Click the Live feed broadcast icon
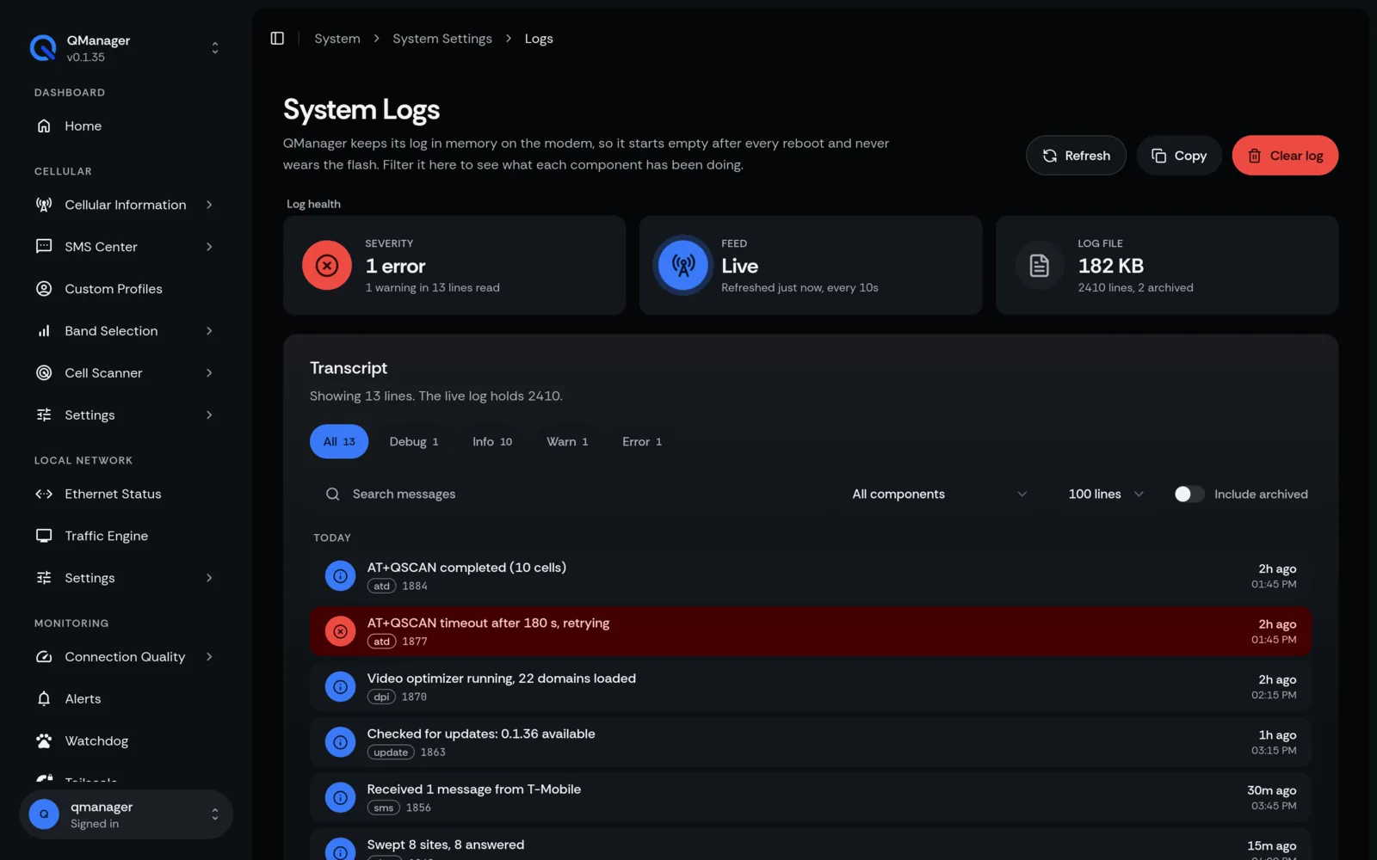 (683, 265)
